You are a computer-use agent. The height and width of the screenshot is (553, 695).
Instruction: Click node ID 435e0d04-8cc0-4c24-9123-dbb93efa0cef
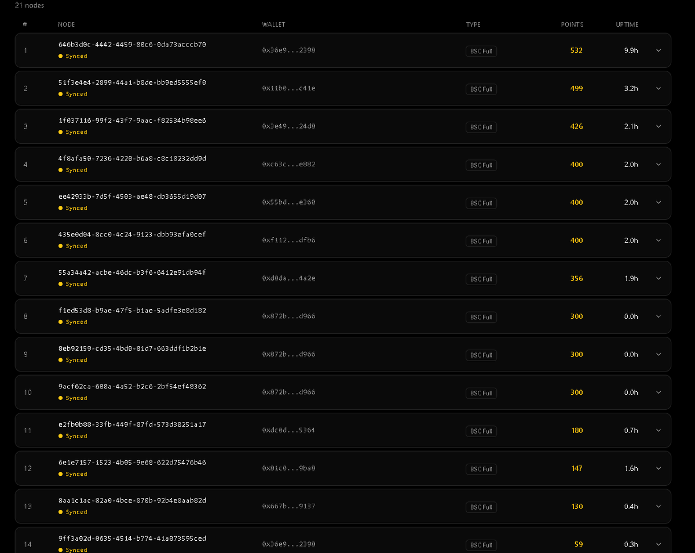click(x=132, y=235)
